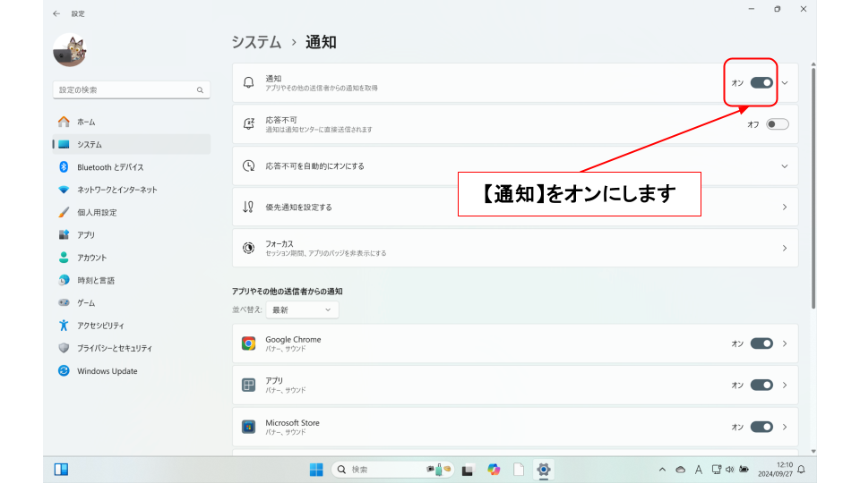
Task: Click システム breadcrumb link
Action: click(x=255, y=42)
